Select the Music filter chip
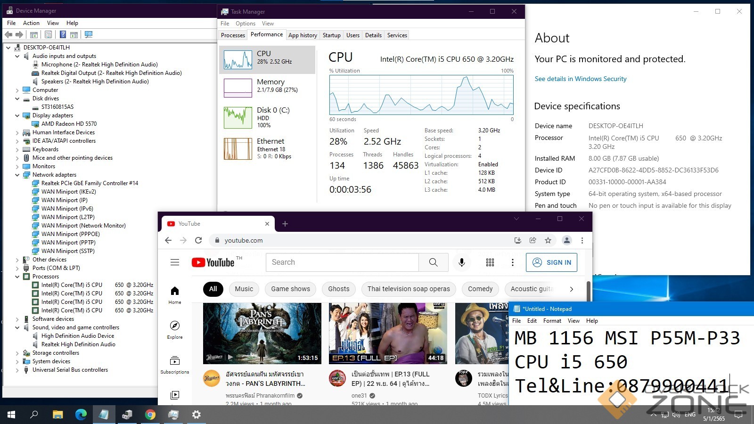The height and width of the screenshot is (424, 754). (244, 289)
